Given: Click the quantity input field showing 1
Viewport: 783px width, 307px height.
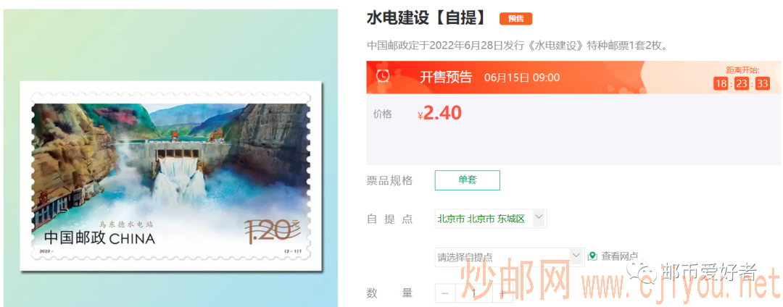Looking at the screenshot, I should (474, 293).
